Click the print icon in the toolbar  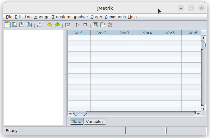click(40, 25)
